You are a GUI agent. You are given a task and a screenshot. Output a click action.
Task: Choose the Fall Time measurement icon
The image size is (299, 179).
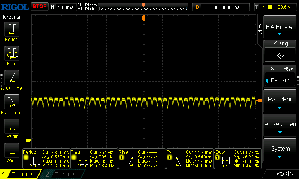(11, 102)
